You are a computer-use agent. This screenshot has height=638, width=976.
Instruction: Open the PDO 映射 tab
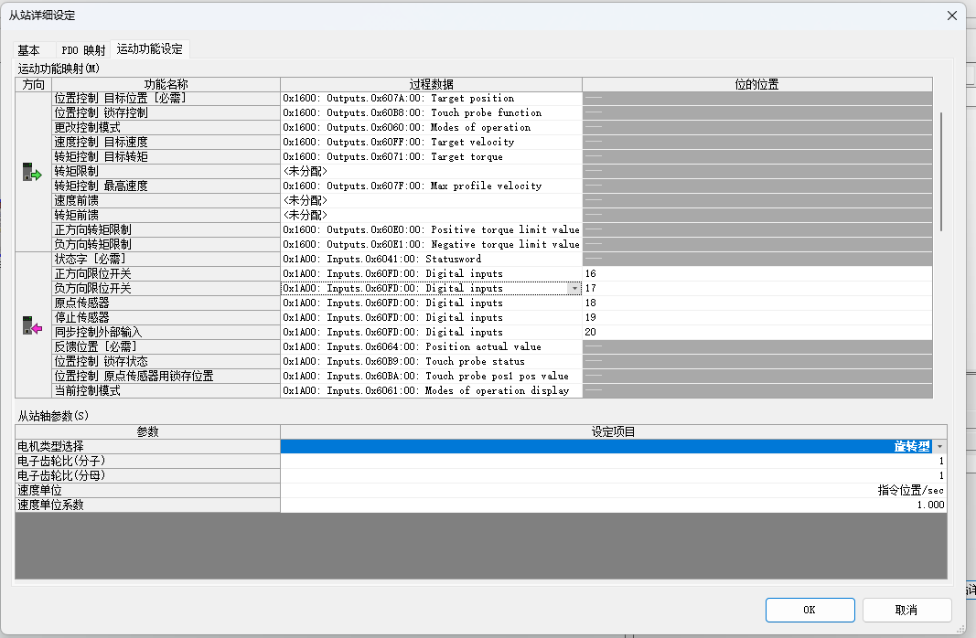[x=83, y=49]
